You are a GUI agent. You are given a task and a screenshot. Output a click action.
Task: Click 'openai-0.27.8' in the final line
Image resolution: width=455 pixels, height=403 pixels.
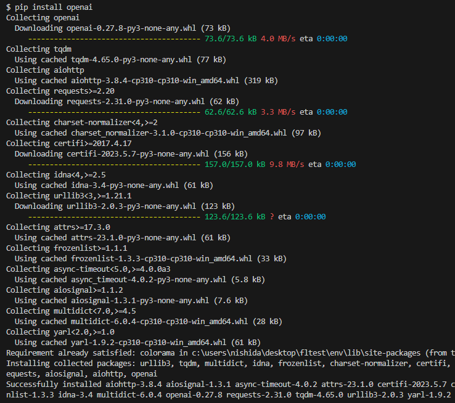tap(194, 394)
